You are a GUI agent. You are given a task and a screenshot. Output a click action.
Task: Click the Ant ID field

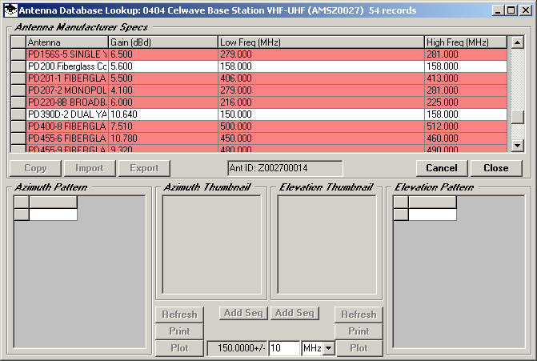click(x=285, y=168)
